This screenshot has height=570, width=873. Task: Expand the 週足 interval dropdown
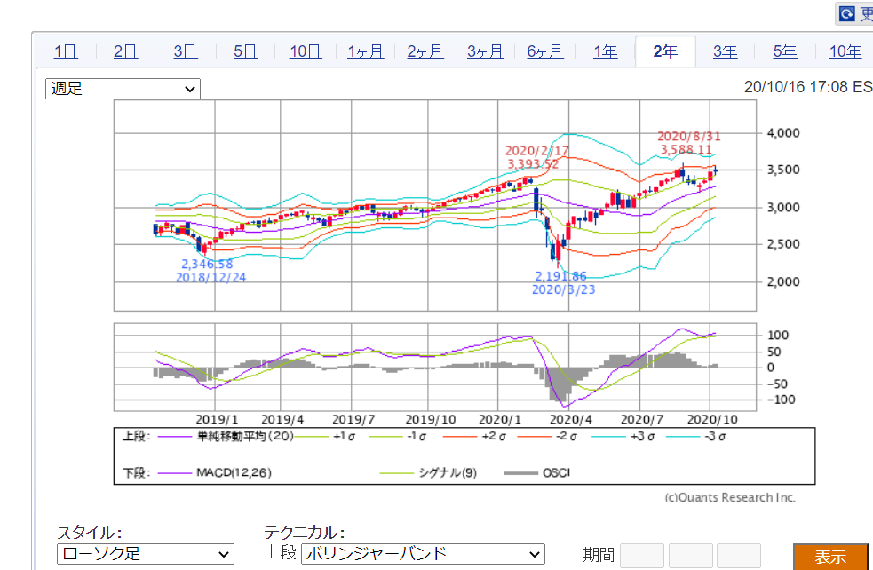123,89
